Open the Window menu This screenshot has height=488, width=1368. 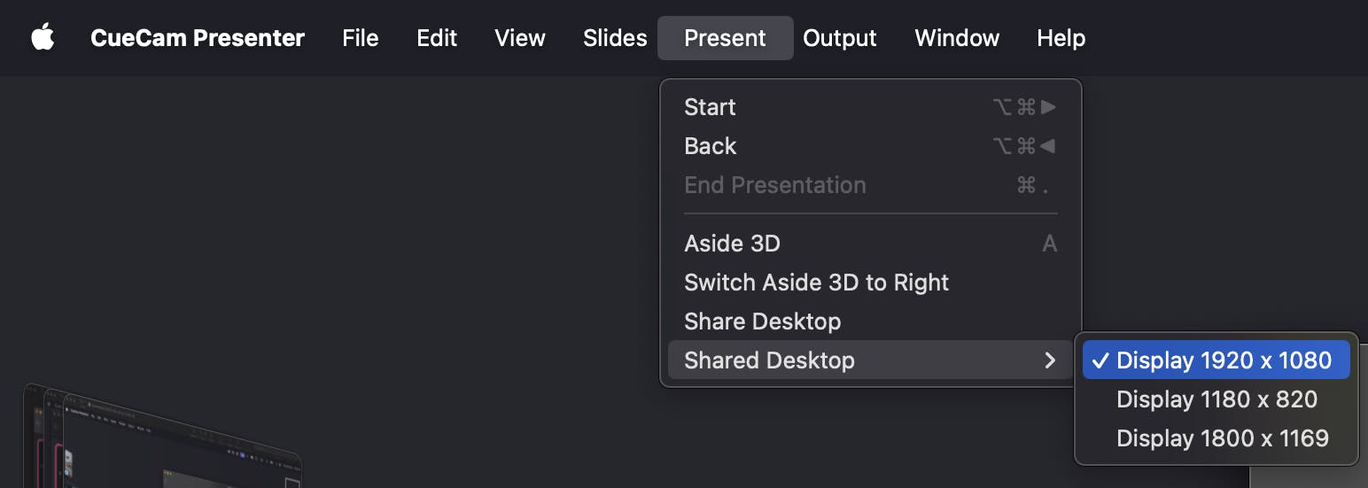point(957,38)
